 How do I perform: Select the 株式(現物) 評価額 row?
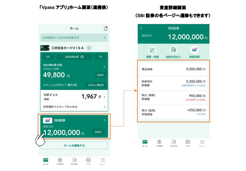[x=174, y=98]
